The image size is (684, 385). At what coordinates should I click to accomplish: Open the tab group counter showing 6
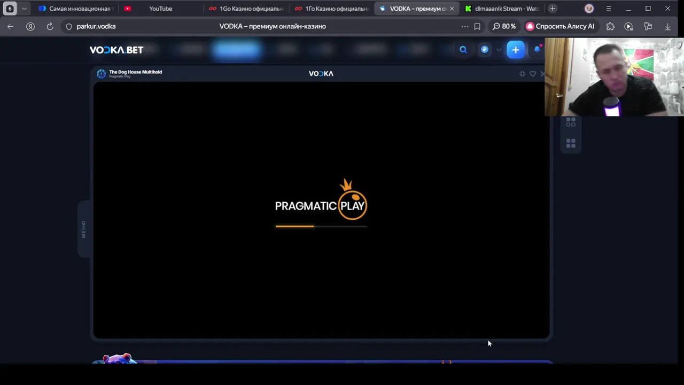tap(10, 9)
